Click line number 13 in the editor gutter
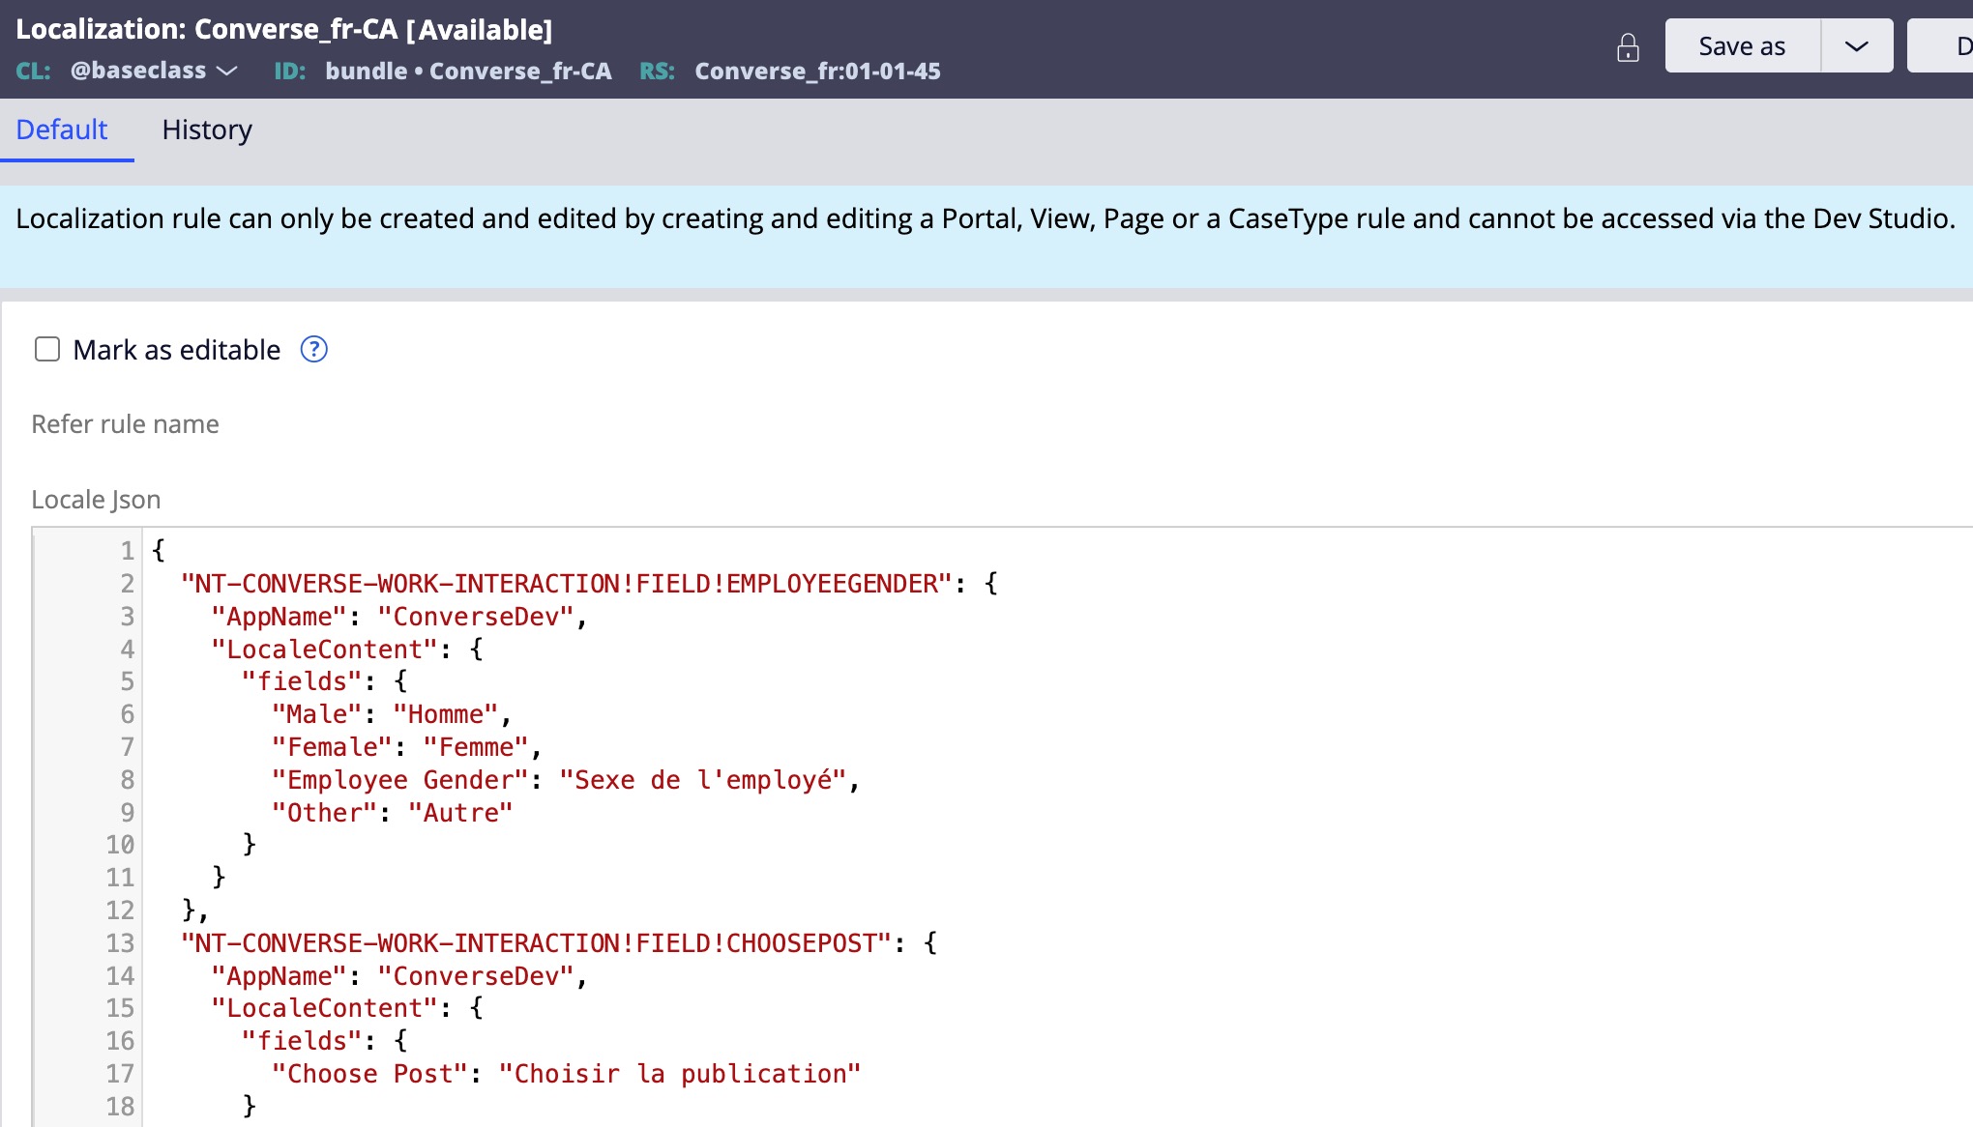 tap(120, 942)
